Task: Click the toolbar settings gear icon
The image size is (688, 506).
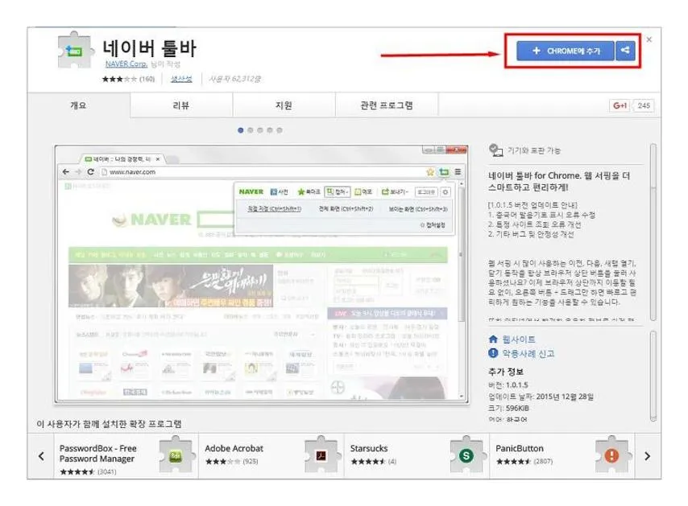Action: 446,192
